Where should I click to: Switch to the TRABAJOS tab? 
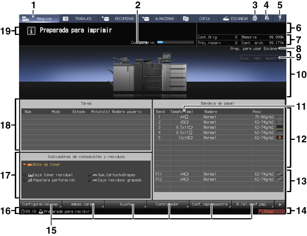pyautogui.click(x=79, y=19)
